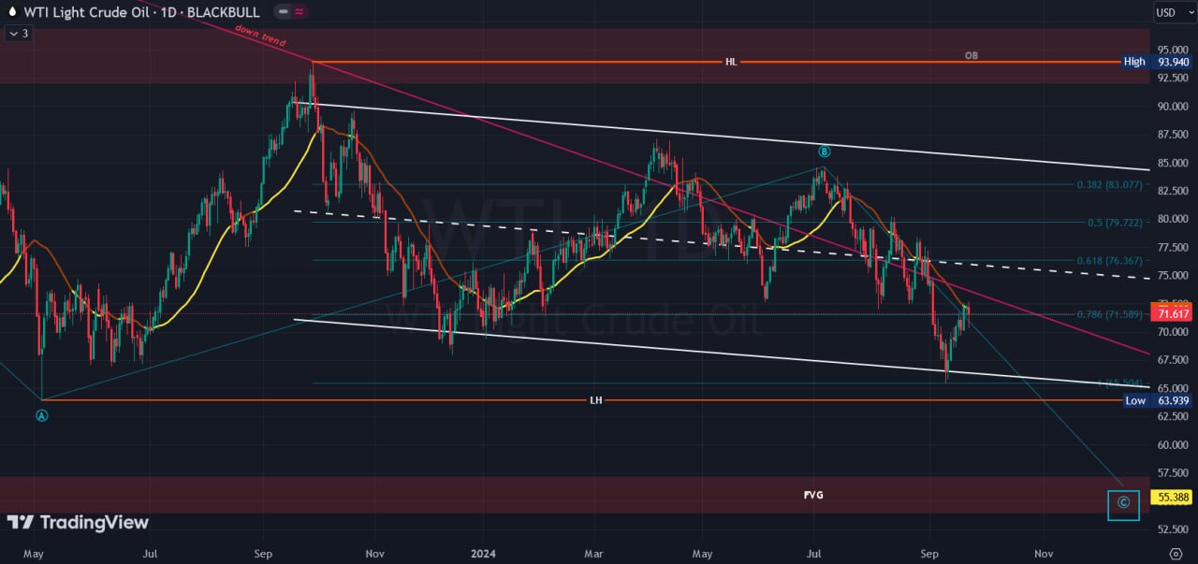Select the OB zone label
1198x564 pixels.
[x=972, y=55]
